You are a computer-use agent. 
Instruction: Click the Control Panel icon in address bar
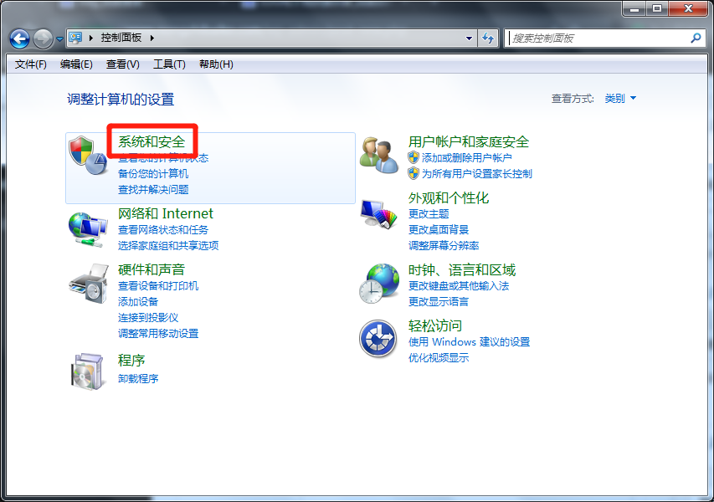point(75,38)
